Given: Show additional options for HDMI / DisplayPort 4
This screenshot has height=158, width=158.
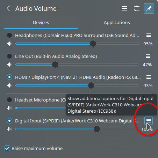Looking at the screenshot, I should click(149, 77).
